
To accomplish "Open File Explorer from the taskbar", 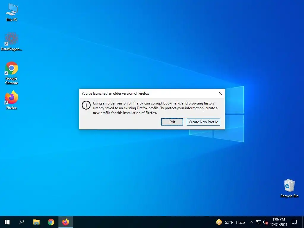I will click(36, 222).
